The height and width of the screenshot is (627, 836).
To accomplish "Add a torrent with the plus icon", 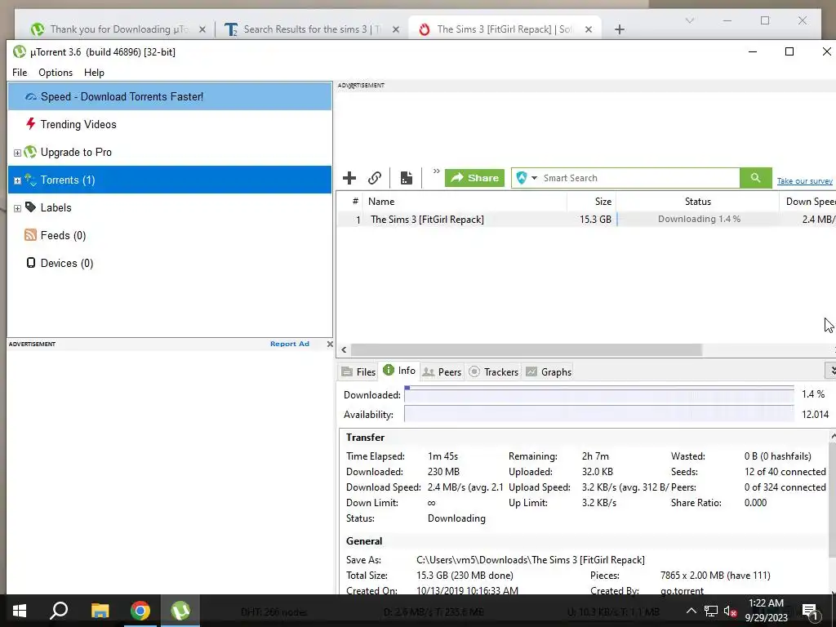I will click(349, 177).
